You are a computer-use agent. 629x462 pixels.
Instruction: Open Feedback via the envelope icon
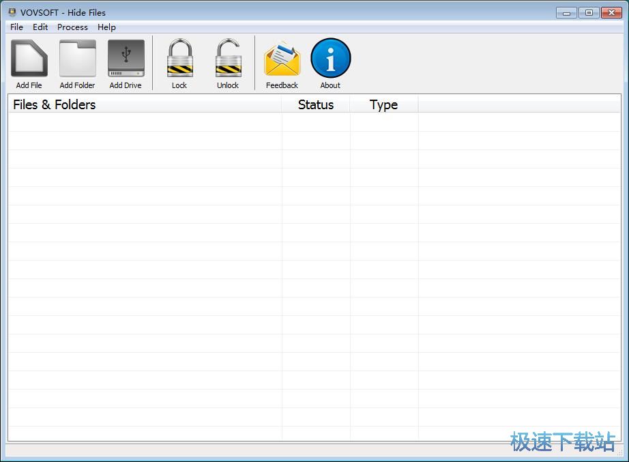282,59
